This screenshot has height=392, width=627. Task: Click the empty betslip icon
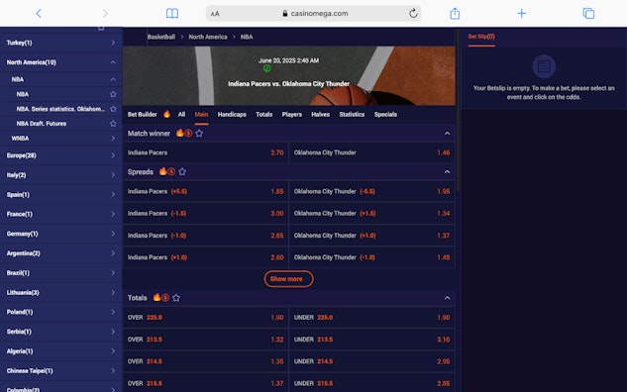[544, 66]
